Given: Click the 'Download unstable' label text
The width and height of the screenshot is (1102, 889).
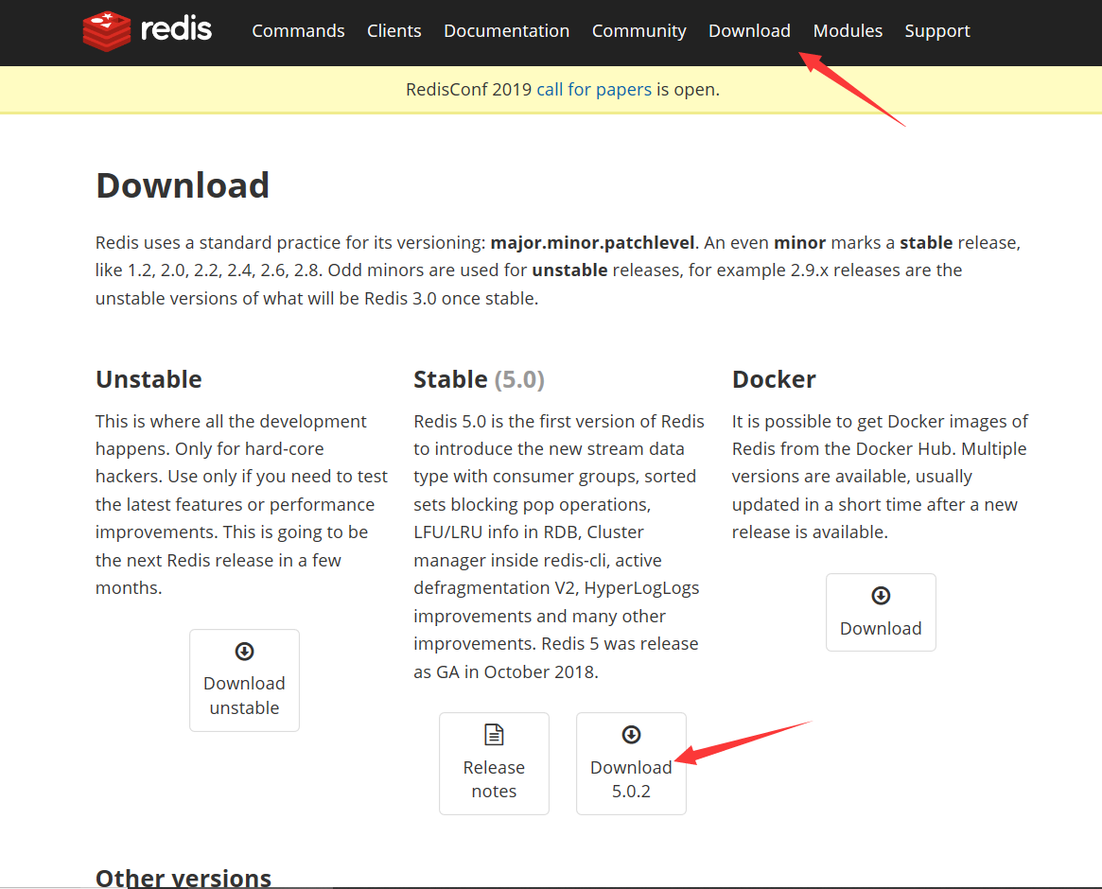Looking at the screenshot, I should [x=245, y=696].
